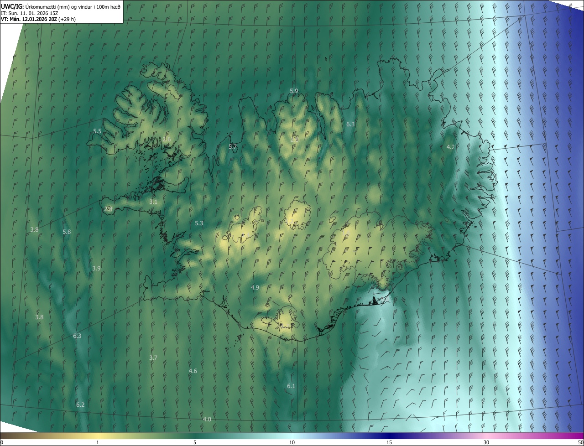Click the map value 2.6
584x446 pixels.
(167, 139)
